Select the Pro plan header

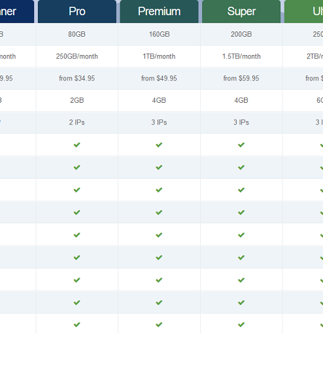click(77, 11)
